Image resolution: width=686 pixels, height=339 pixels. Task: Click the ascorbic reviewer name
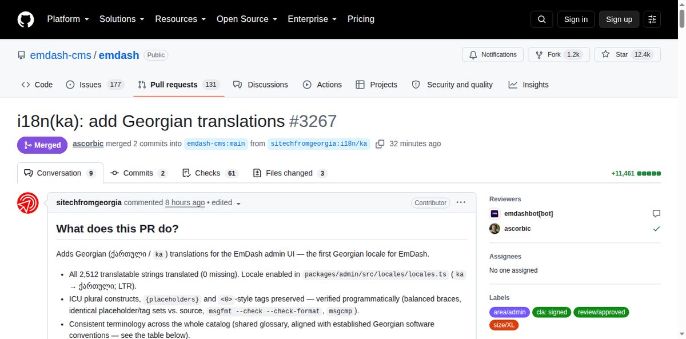click(517, 229)
